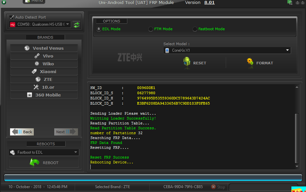Click the log panel scrollbar thumb
Image resolution: width=306 pixels, height=192 pixels.
click(x=297, y=138)
